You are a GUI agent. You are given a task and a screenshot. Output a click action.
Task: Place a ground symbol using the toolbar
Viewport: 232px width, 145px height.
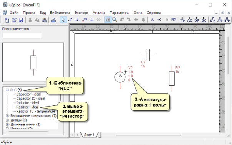tap(92, 20)
